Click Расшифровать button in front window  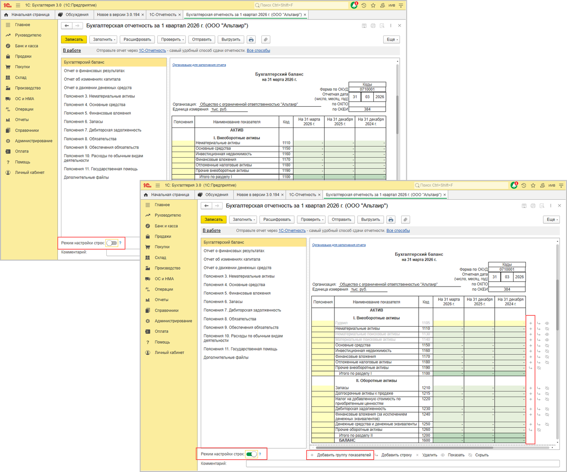pyautogui.click(x=277, y=219)
